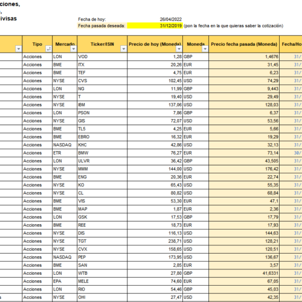Viewport: 302px width, 302px height.
Task: Click the yellow date cell 31/12/2019
Action: [155, 26]
